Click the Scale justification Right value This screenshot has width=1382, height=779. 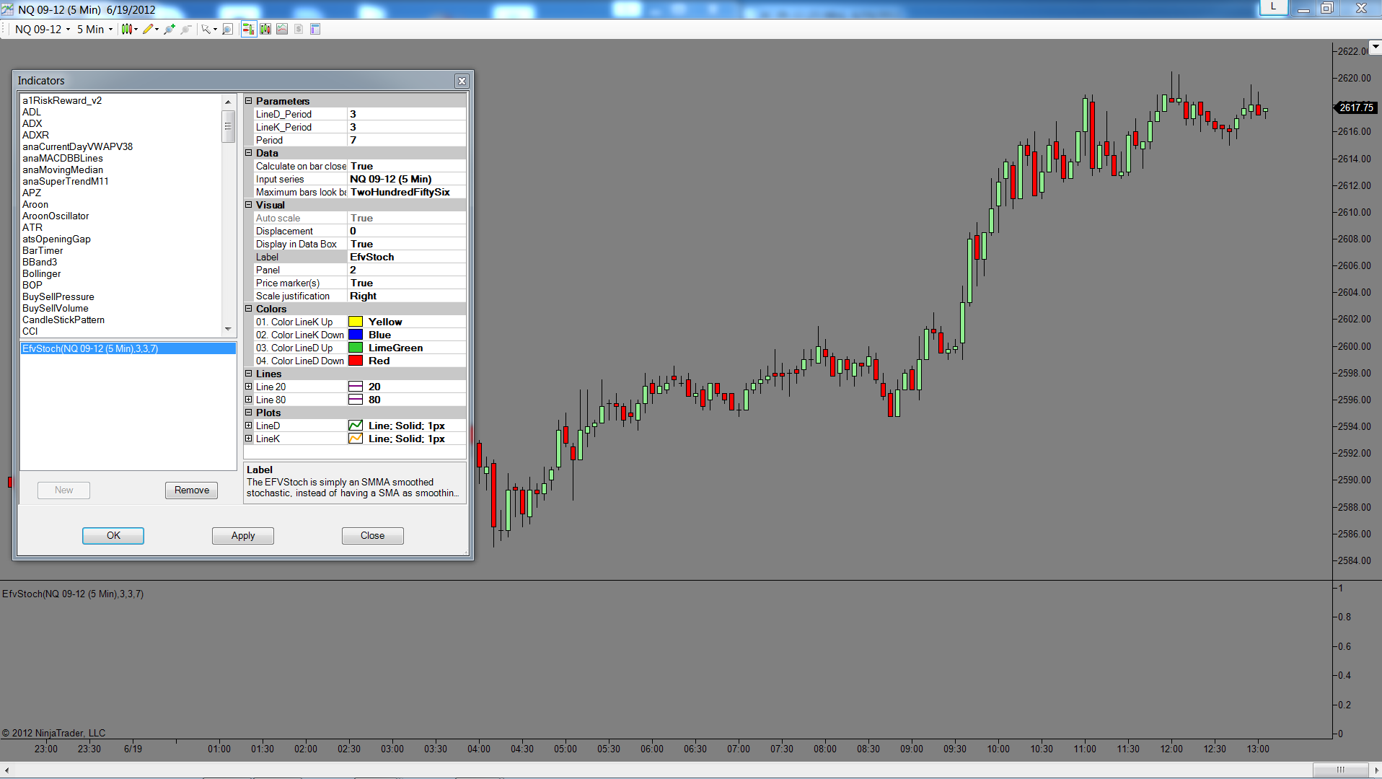click(x=407, y=296)
